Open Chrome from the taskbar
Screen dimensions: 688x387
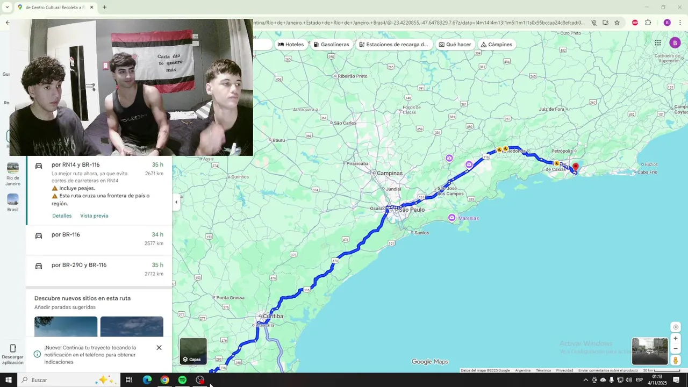pyautogui.click(x=164, y=380)
